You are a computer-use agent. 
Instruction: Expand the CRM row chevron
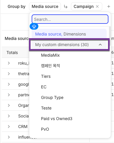click(9, 127)
